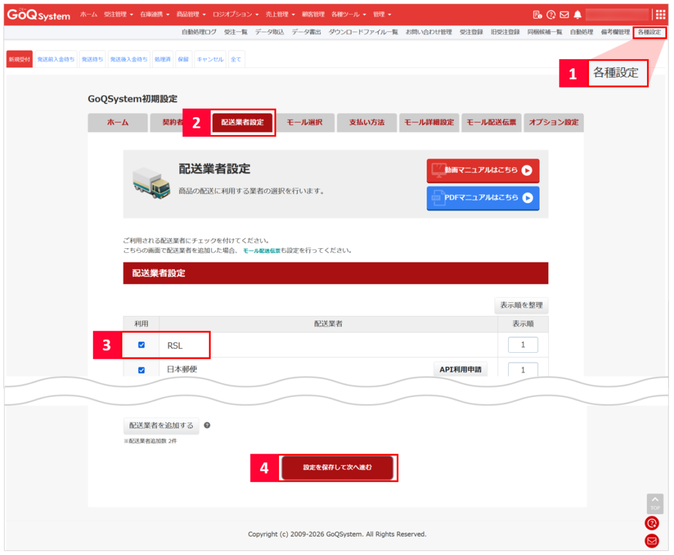Viewport: 674px width, 555px height.
Task: Click the help tooltip icon beside 配送業者を追加する
Action: 207,425
